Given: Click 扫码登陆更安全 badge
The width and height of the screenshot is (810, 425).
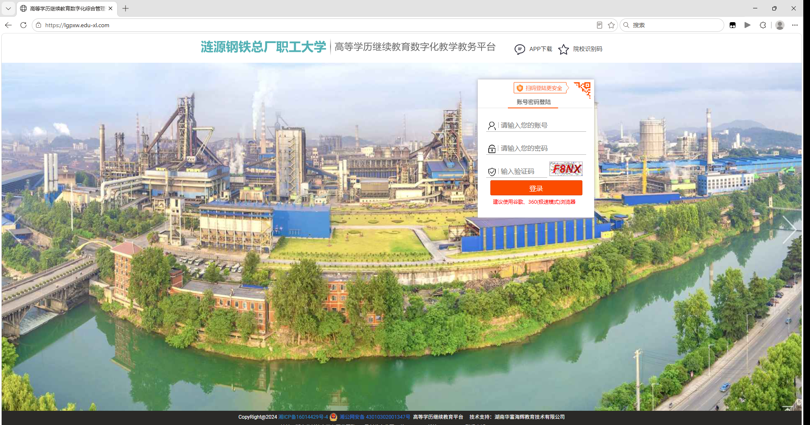Looking at the screenshot, I should [541, 88].
